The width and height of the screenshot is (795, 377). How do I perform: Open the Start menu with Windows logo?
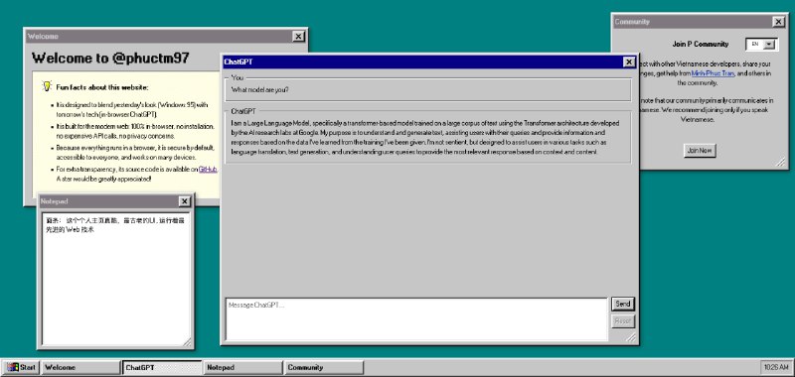[21, 367]
